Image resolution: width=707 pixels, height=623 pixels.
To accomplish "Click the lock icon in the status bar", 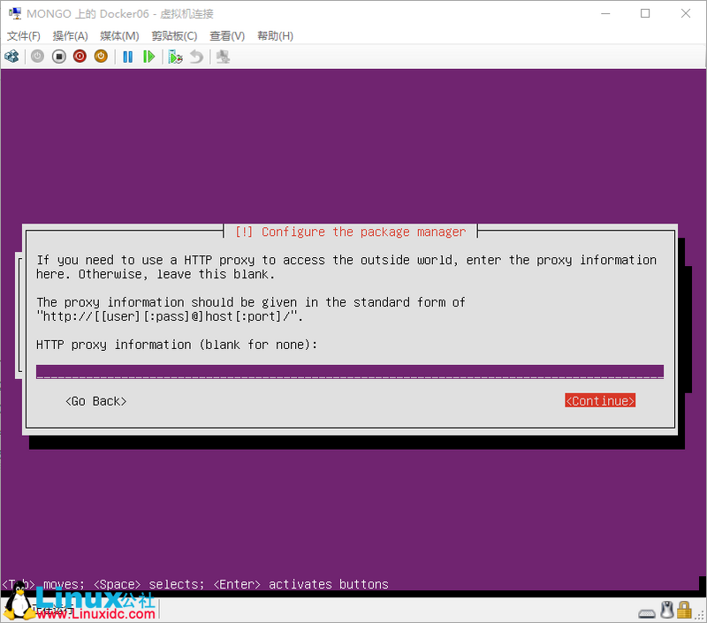I will click(683, 612).
